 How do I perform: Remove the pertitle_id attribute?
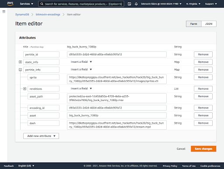(203, 54)
